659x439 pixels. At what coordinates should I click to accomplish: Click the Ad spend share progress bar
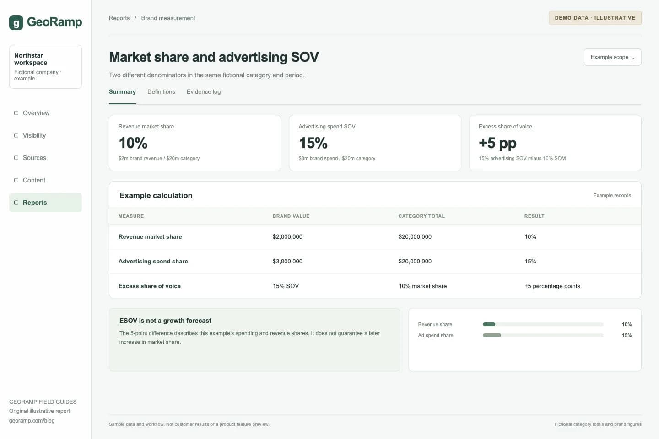(543, 335)
